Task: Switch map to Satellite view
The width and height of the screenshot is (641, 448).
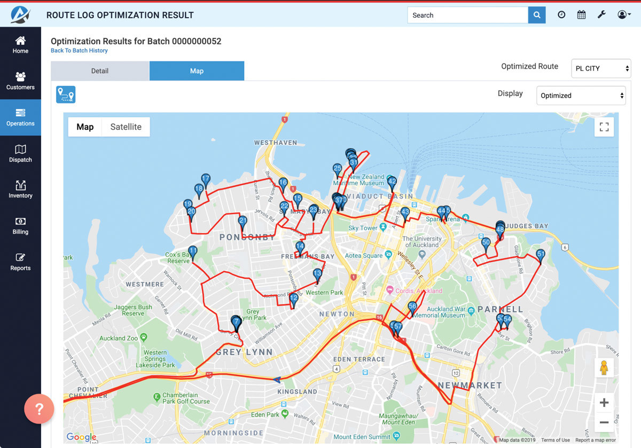Action: pos(126,127)
